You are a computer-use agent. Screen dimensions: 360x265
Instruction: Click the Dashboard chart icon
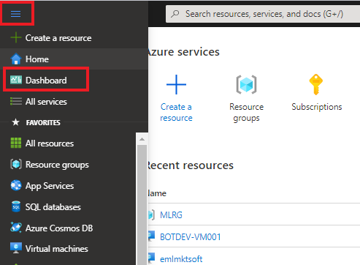point(16,80)
